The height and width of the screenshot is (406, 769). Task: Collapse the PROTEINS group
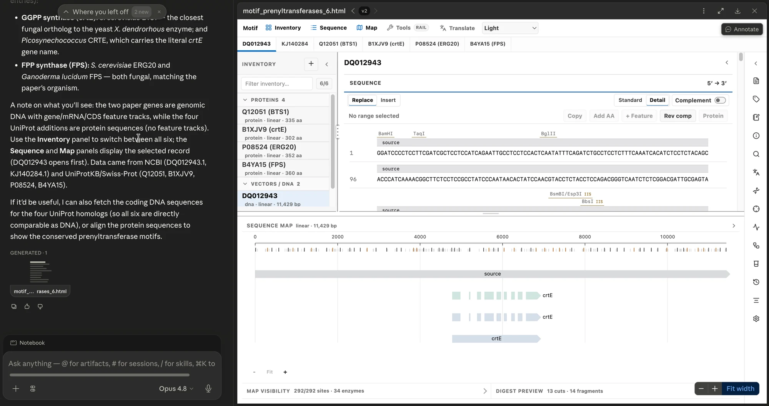coord(245,100)
